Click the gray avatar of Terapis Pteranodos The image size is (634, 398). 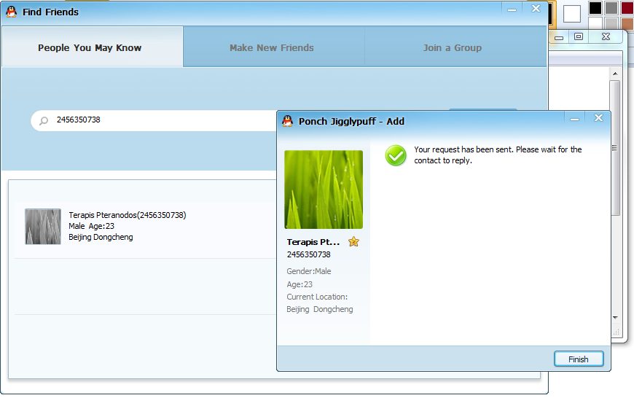click(43, 226)
